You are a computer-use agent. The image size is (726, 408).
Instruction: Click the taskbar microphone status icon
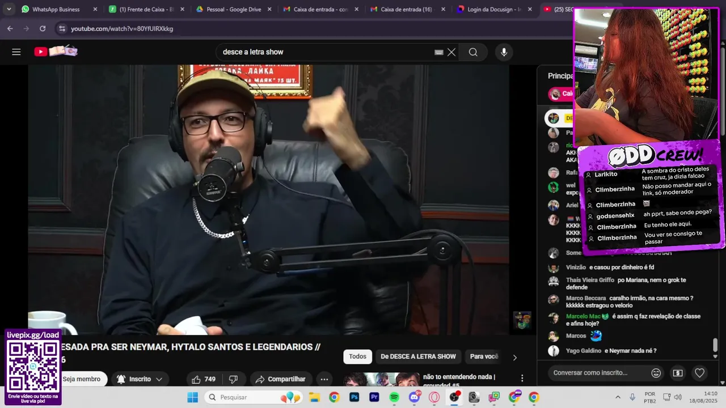(x=632, y=397)
